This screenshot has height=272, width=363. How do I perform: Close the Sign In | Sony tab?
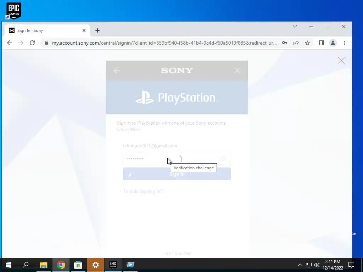tap(84, 30)
